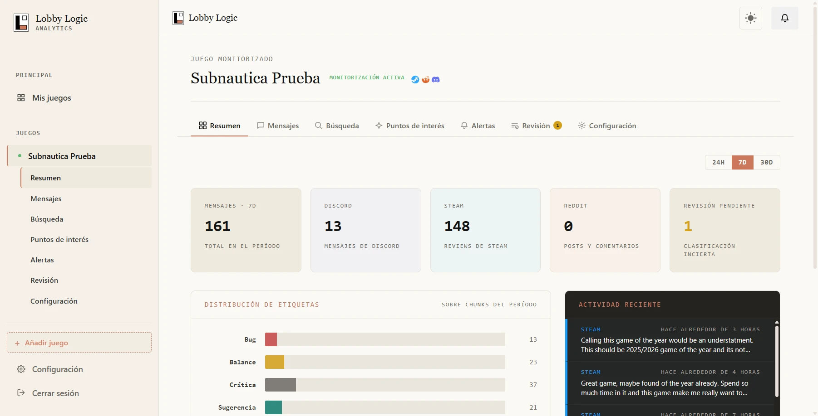The width and height of the screenshot is (818, 416).
Task: Click the Distribución de etiquetas heading
Action: [262, 305]
